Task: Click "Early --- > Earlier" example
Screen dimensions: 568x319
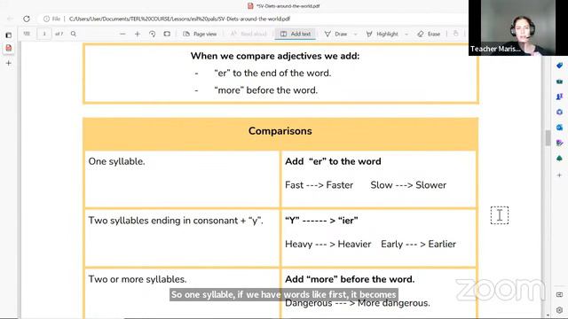Action: pyautogui.click(x=418, y=245)
